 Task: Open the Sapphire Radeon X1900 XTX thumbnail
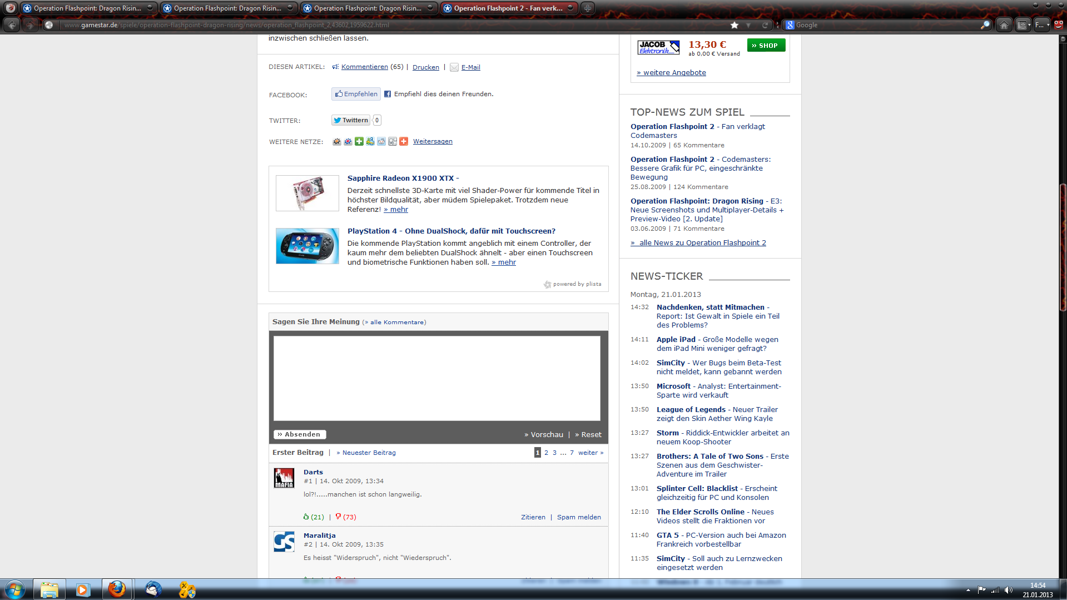pyautogui.click(x=307, y=193)
